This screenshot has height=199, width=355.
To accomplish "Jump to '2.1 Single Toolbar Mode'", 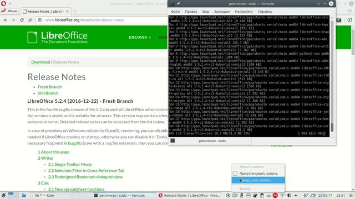I will pos(70,165).
